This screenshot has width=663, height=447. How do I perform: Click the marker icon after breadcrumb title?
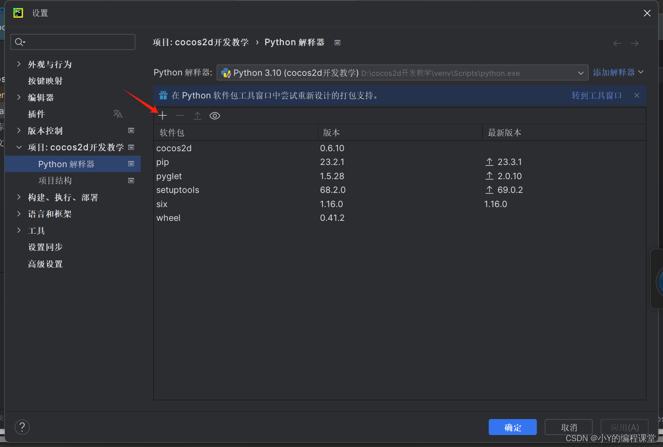pyautogui.click(x=337, y=43)
